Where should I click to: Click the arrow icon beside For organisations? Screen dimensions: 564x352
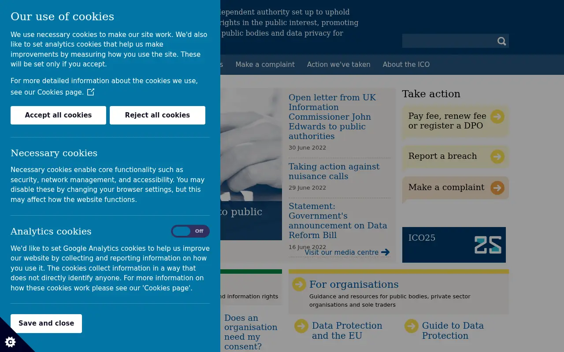tap(299, 284)
